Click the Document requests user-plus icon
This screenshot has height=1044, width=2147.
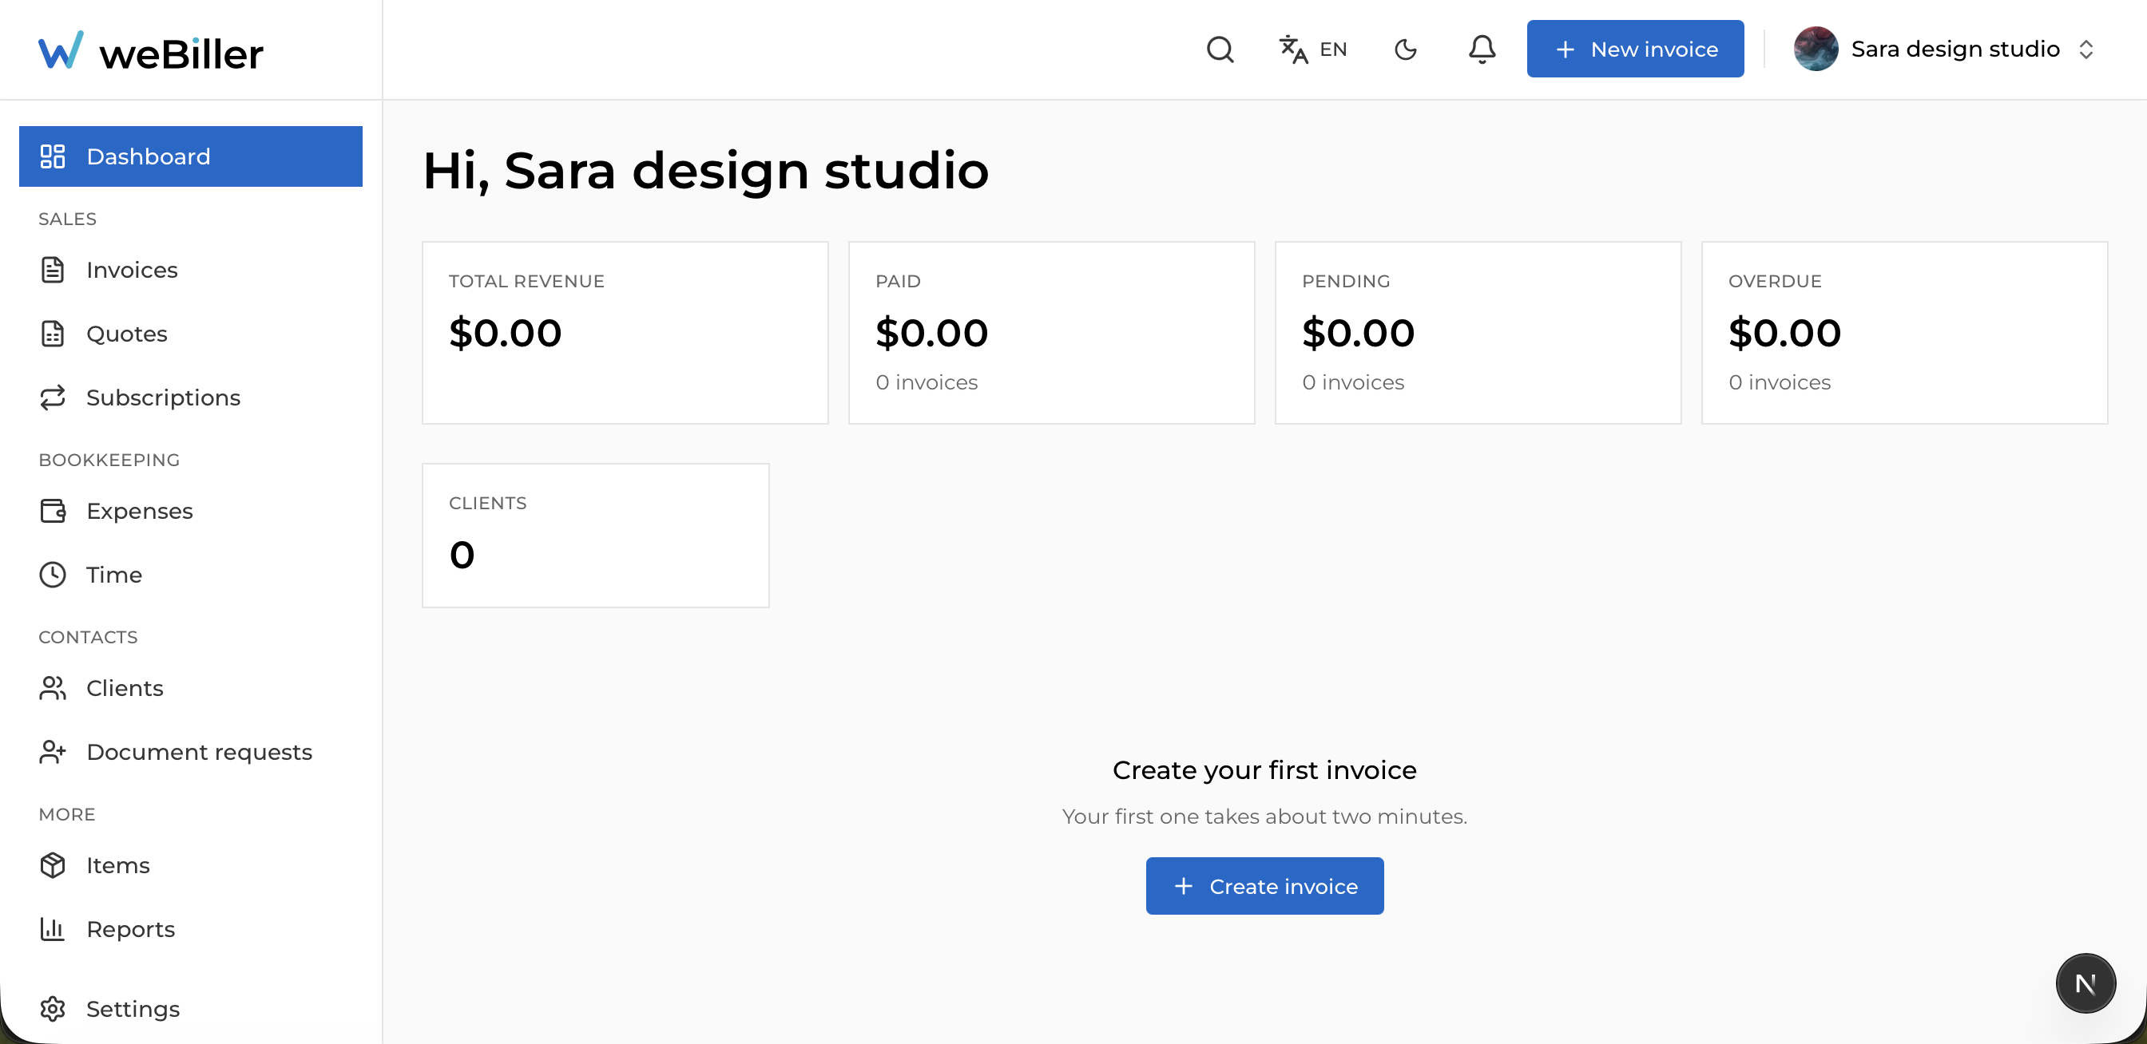[x=53, y=753]
